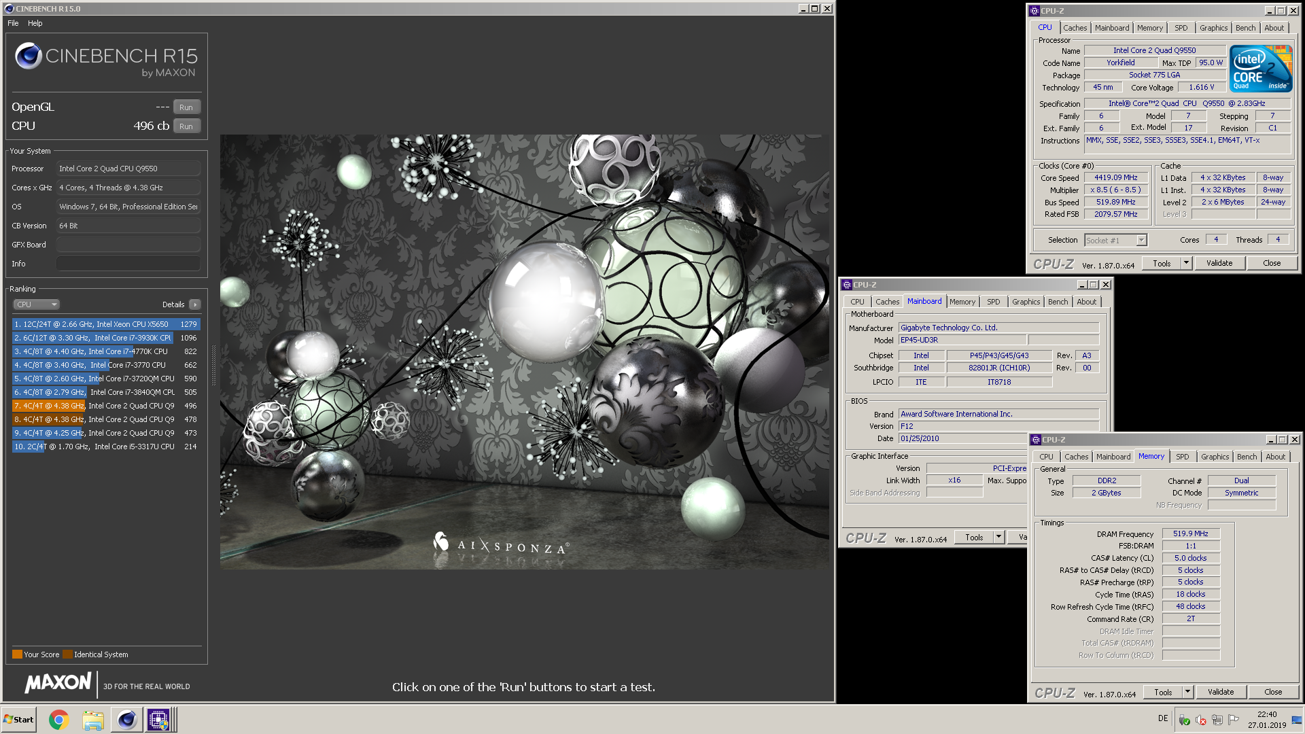This screenshot has width=1305, height=734.
Task: Click the Intel Core 2 Quad logo
Action: point(1261,68)
